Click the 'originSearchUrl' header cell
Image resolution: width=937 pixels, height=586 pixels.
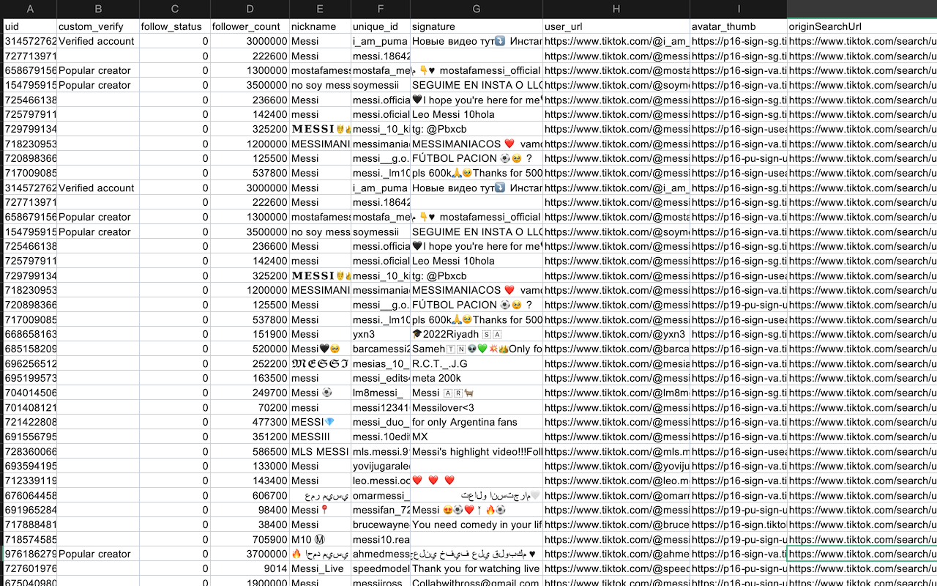[x=862, y=26]
